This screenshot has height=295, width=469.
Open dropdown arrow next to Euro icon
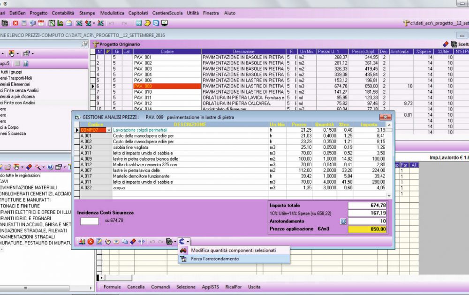tap(188, 242)
